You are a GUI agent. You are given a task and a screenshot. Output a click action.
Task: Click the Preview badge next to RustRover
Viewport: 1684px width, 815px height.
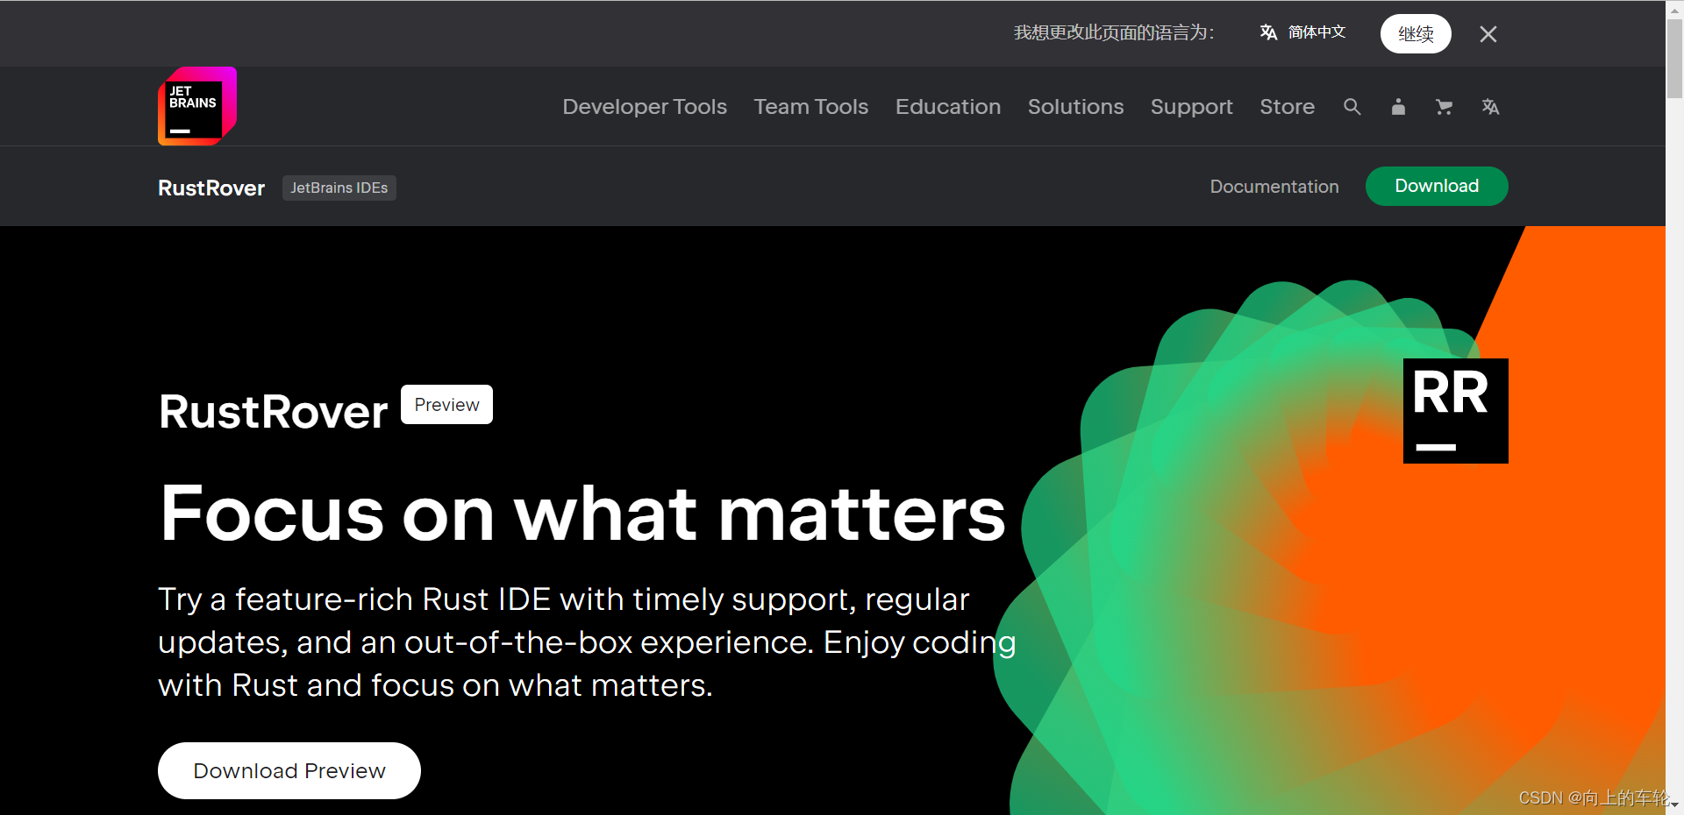(x=446, y=405)
